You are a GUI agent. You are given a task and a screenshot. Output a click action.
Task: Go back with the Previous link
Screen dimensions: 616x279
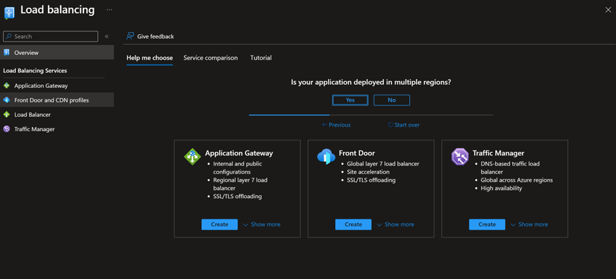pos(336,125)
